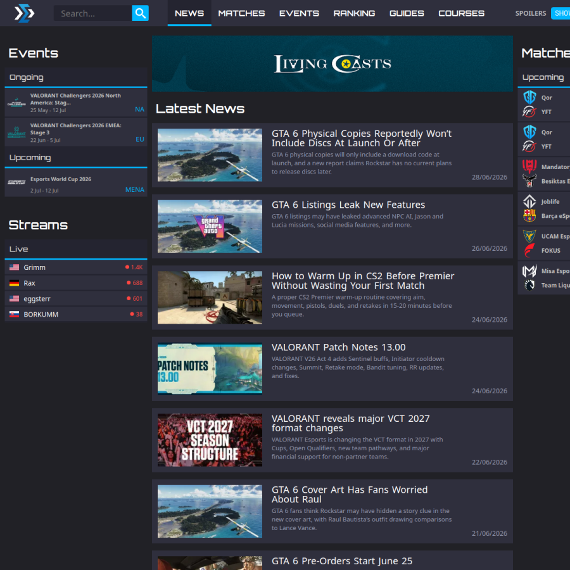Open VALORANT Patch Notes 13.00 thumbnail
This screenshot has width=570, height=570.
click(x=210, y=369)
